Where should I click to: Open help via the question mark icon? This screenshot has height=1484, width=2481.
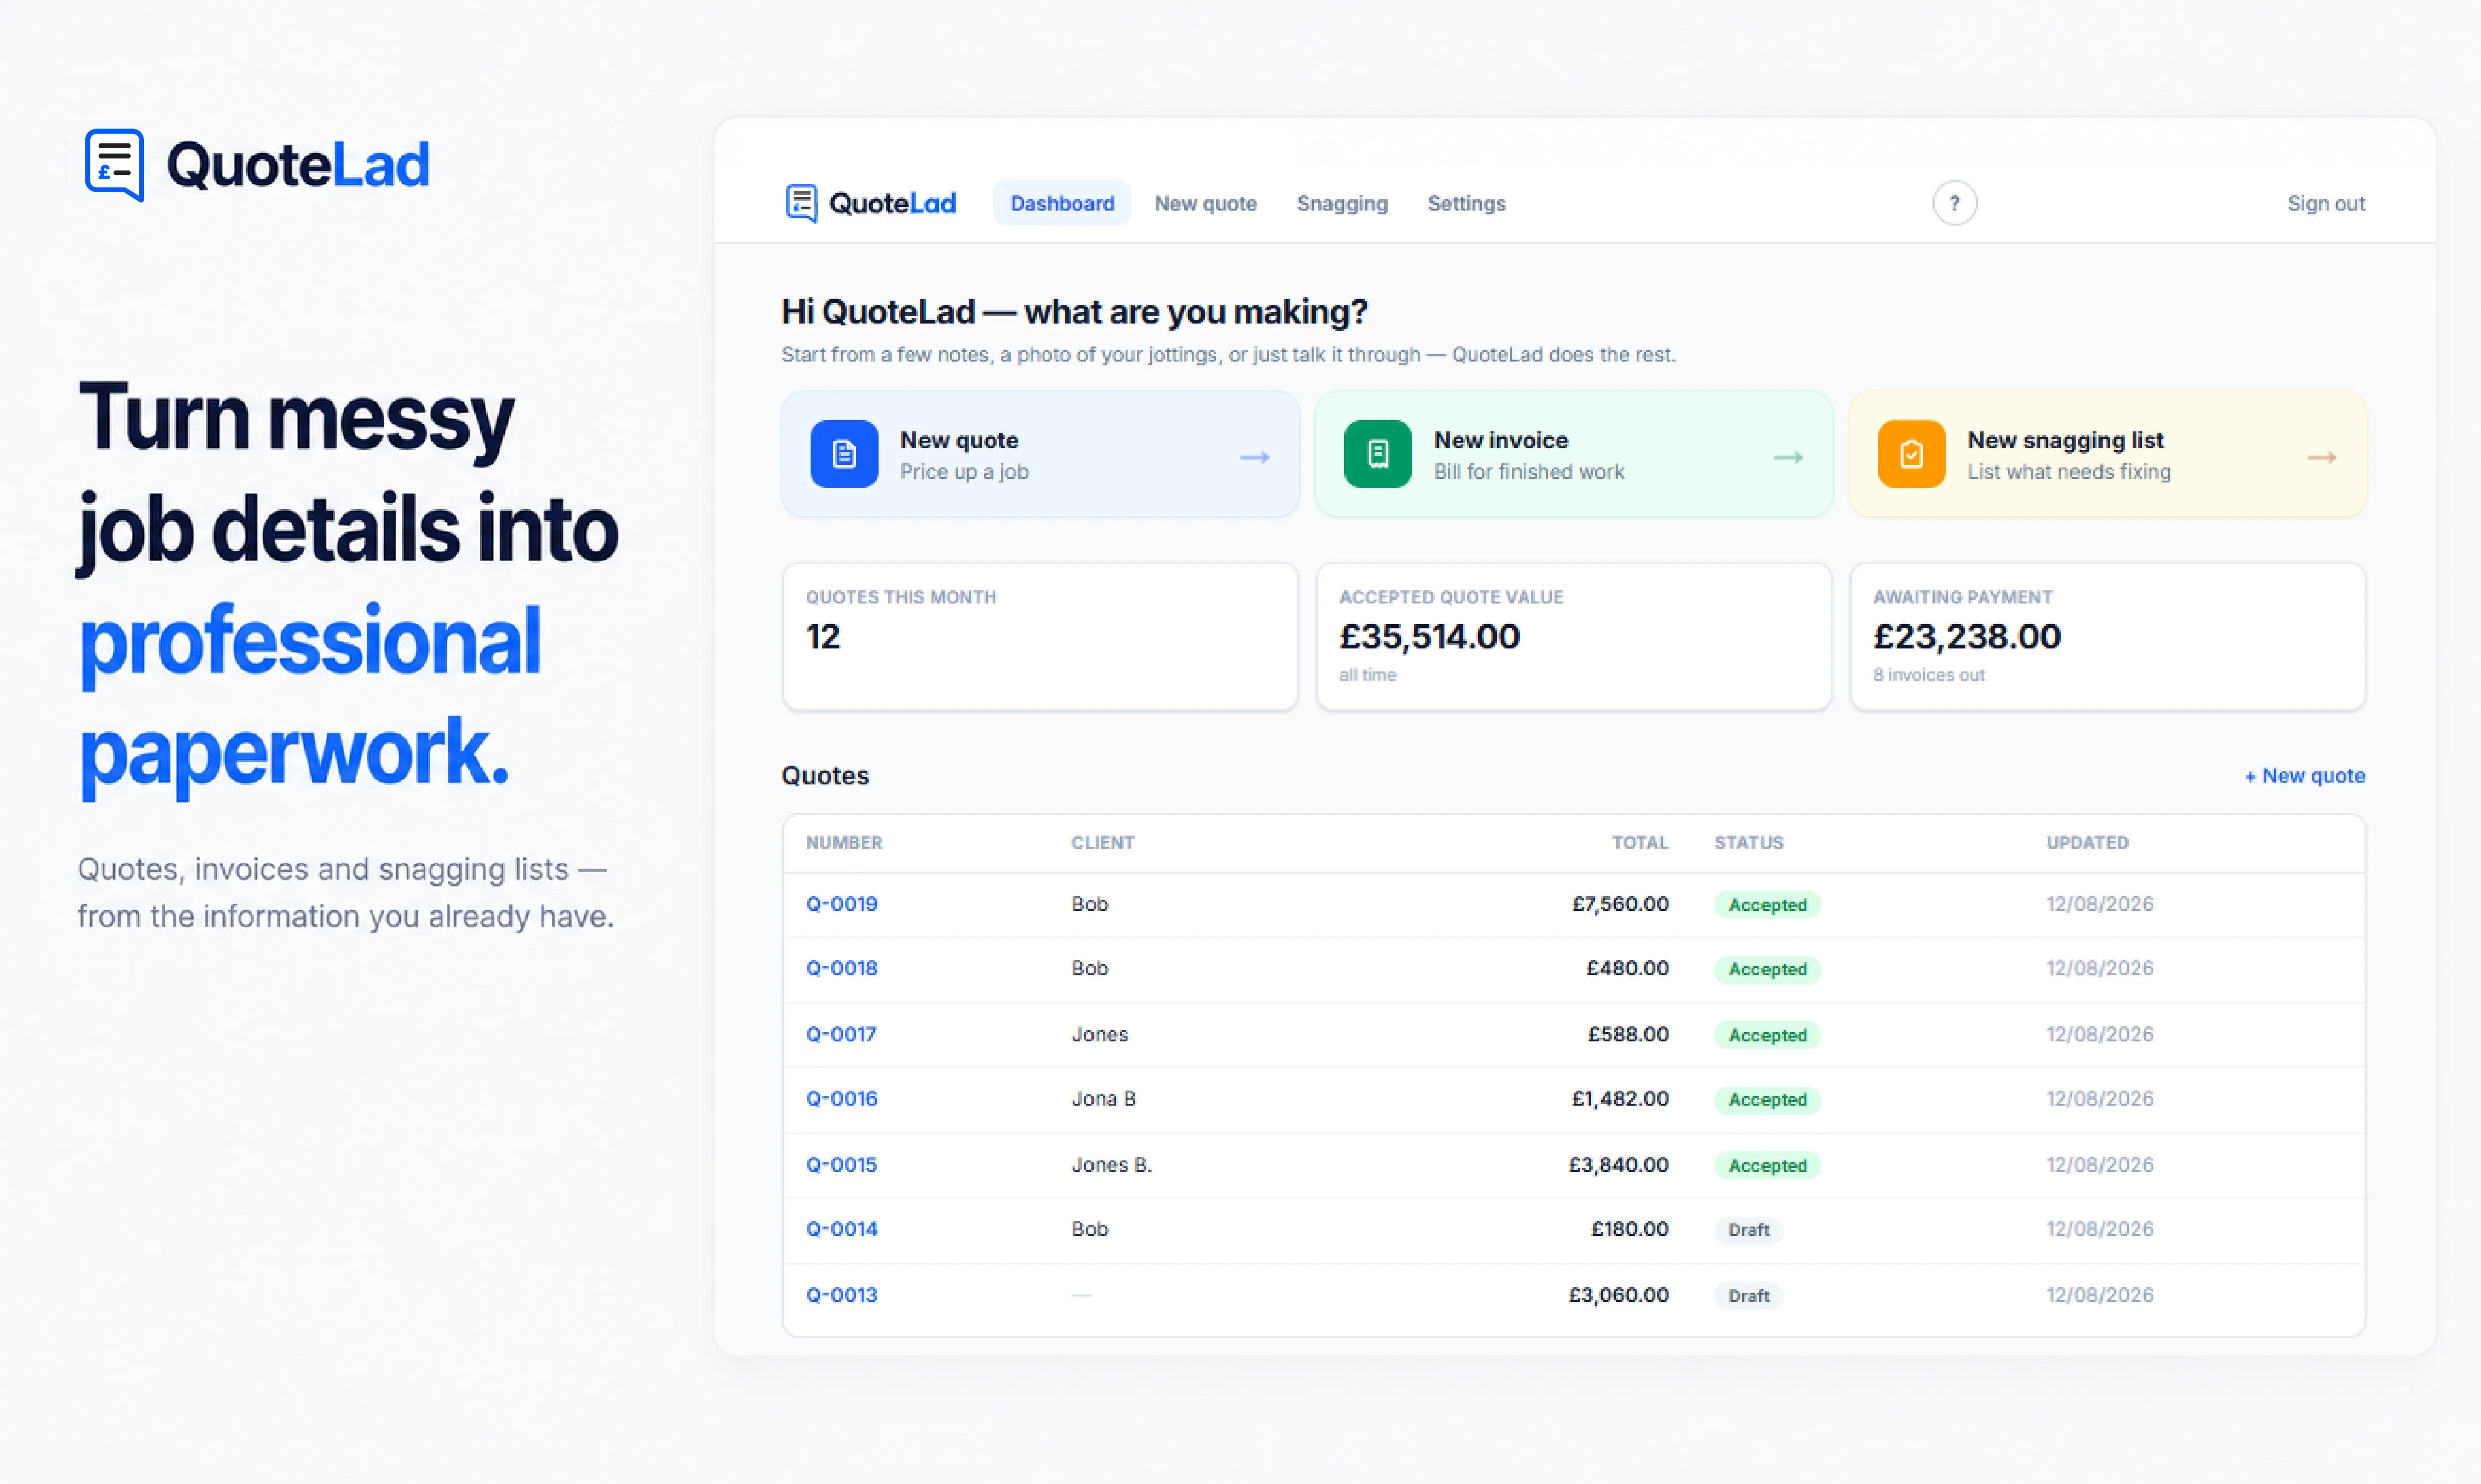[x=1954, y=203]
